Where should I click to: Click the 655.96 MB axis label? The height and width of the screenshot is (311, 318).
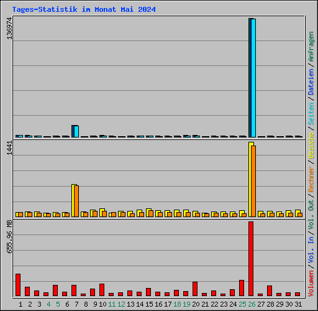point(9,236)
